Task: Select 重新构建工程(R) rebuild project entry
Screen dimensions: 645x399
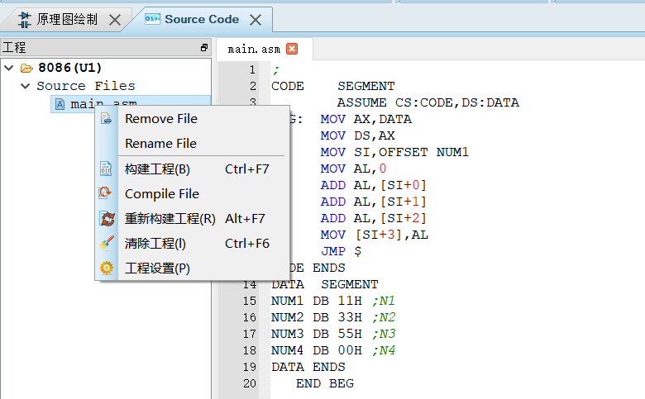Action: point(192,219)
